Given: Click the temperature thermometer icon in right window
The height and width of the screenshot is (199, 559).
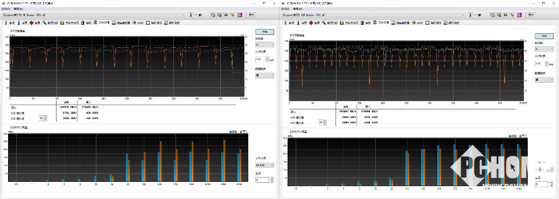Looking at the screenshot, I should [x=470, y=15].
